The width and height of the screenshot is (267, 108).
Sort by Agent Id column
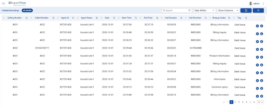point(73,18)
